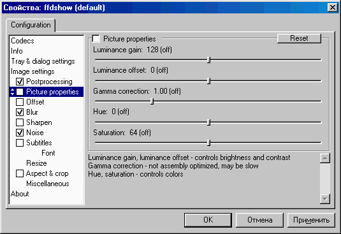Viewport: 341px width, 234px height.
Task: Open the About page
Action: [x=20, y=194]
